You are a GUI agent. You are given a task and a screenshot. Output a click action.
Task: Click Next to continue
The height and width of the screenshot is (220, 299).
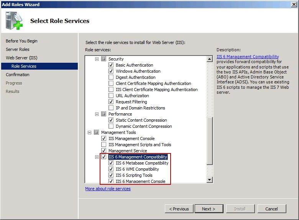pyautogui.click(x=209, y=209)
